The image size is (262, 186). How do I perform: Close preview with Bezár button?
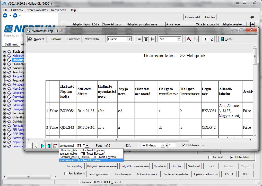click(x=226, y=39)
